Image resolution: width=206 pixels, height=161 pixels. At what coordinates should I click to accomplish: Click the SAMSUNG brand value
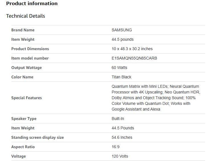(122, 30)
